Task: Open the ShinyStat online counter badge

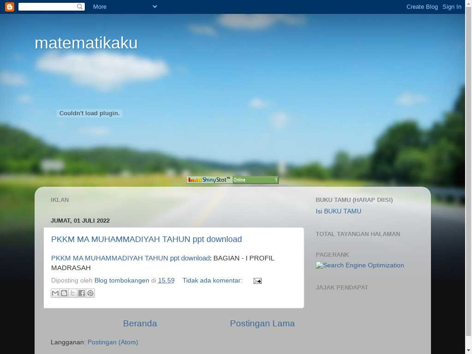Action: 233,180
